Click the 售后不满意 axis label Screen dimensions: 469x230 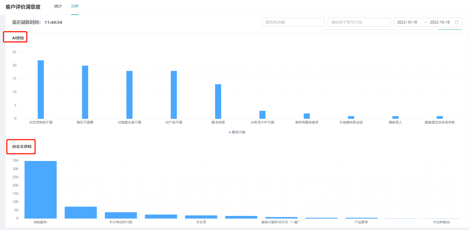pos(85,122)
